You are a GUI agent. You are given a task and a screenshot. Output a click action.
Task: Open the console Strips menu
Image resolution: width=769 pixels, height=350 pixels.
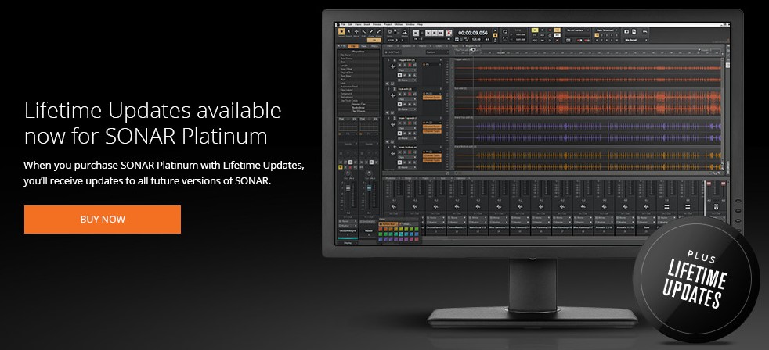409,178
